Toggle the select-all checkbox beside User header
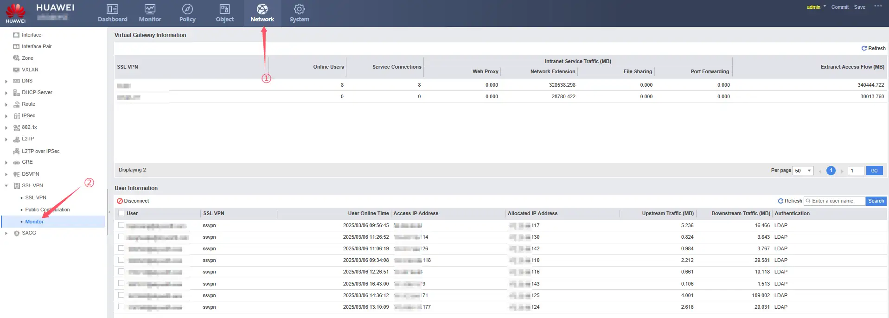Image resolution: width=889 pixels, height=318 pixels. pos(121,213)
